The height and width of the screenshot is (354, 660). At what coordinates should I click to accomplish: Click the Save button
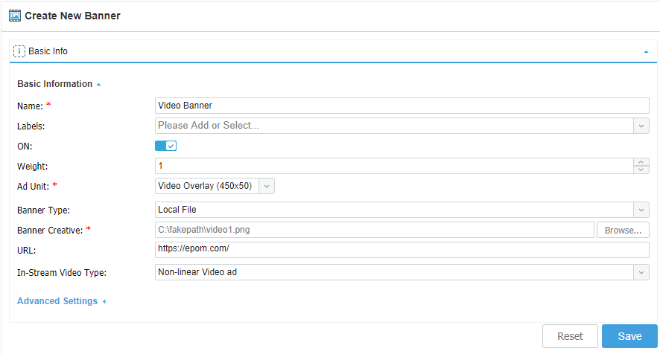pyautogui.click(x=629, y=336)
